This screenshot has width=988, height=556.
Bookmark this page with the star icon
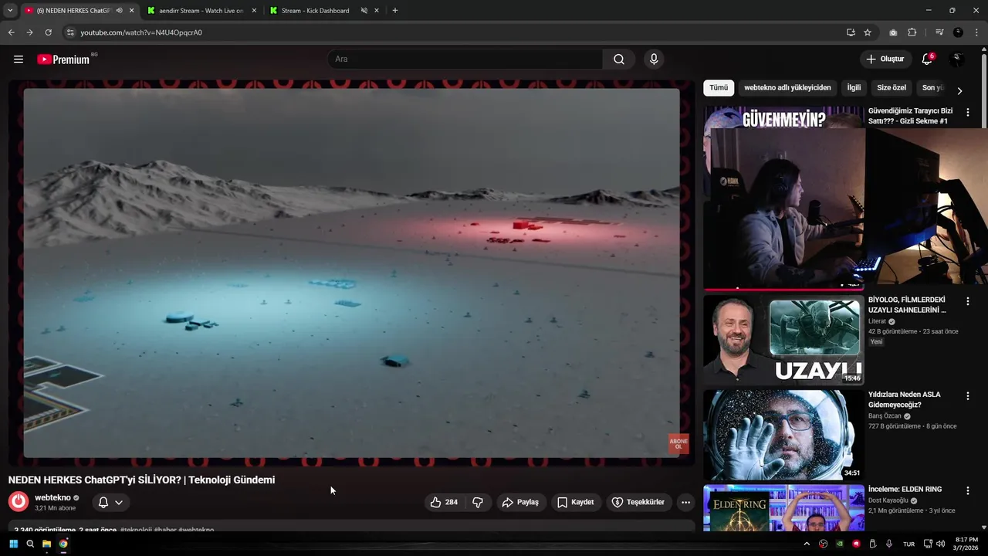pyautogui.click(x=868, y=32)
